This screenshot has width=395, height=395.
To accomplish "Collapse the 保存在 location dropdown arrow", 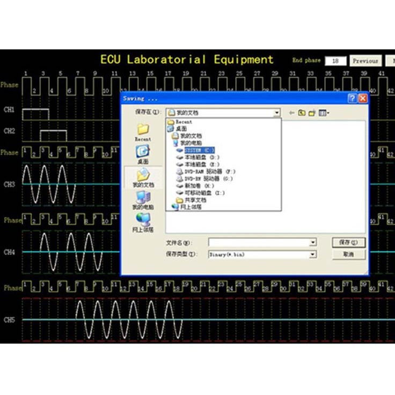I will pos(277,113).
